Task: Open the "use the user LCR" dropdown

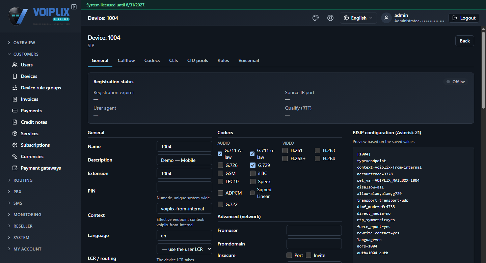Action: 184,249
